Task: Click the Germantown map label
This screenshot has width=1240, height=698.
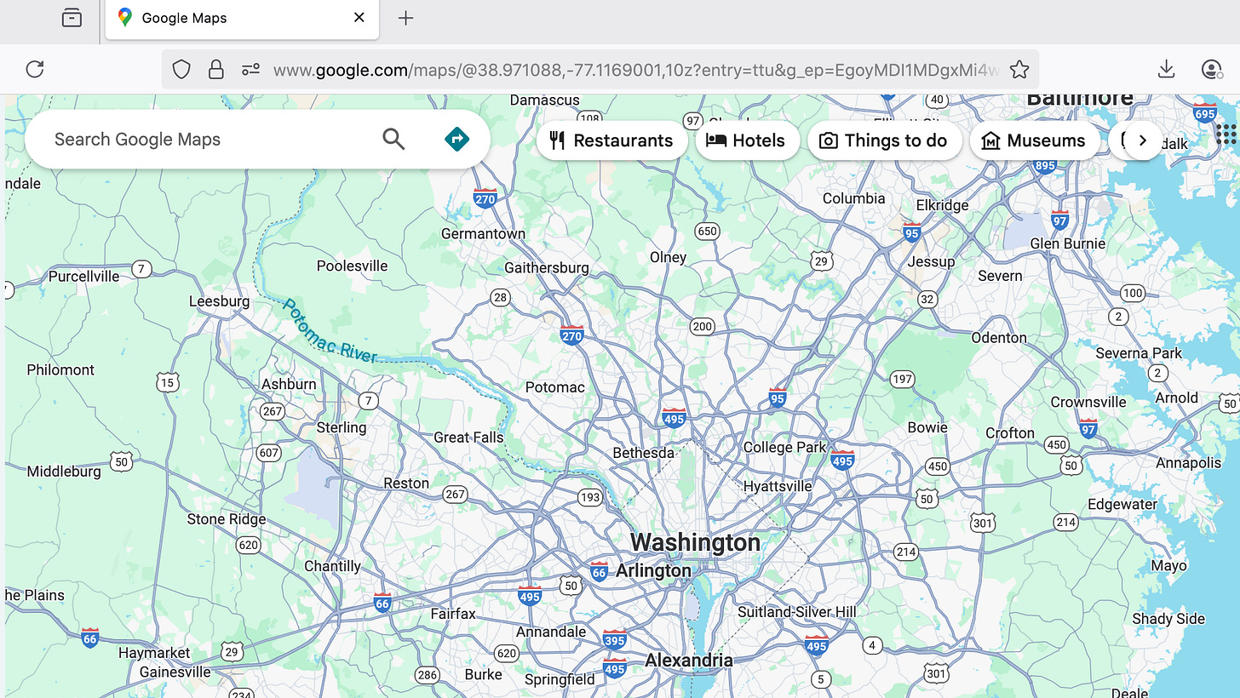Action: tap(483, 233)
